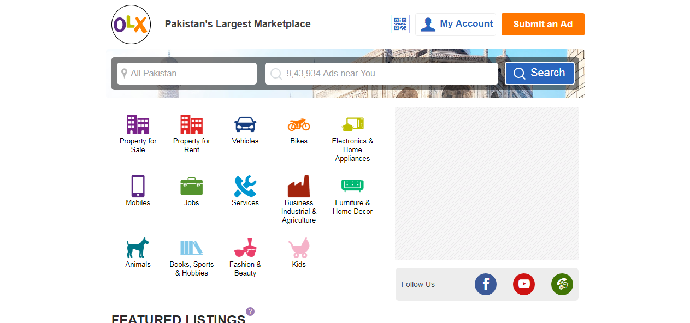Click the blue Search button
This screenshot has width=690, height=323.
[x=539, y=73]
